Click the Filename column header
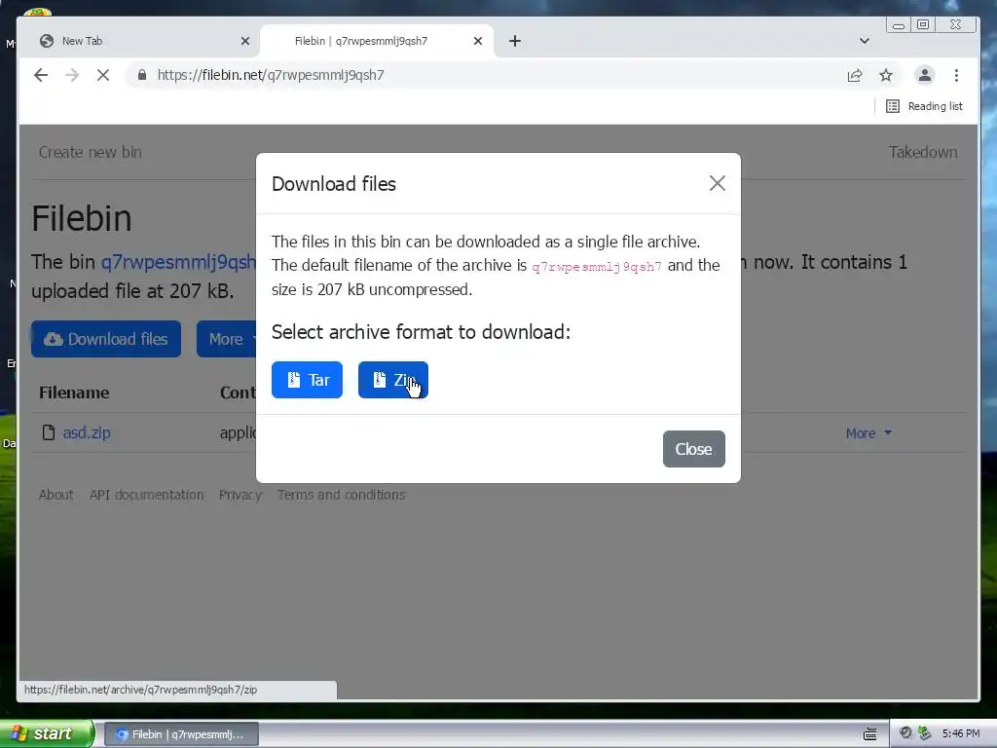 [74, 393]
